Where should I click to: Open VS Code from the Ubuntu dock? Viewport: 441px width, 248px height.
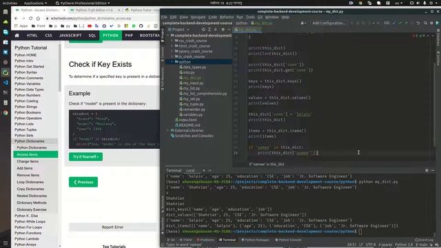point(6,83)
